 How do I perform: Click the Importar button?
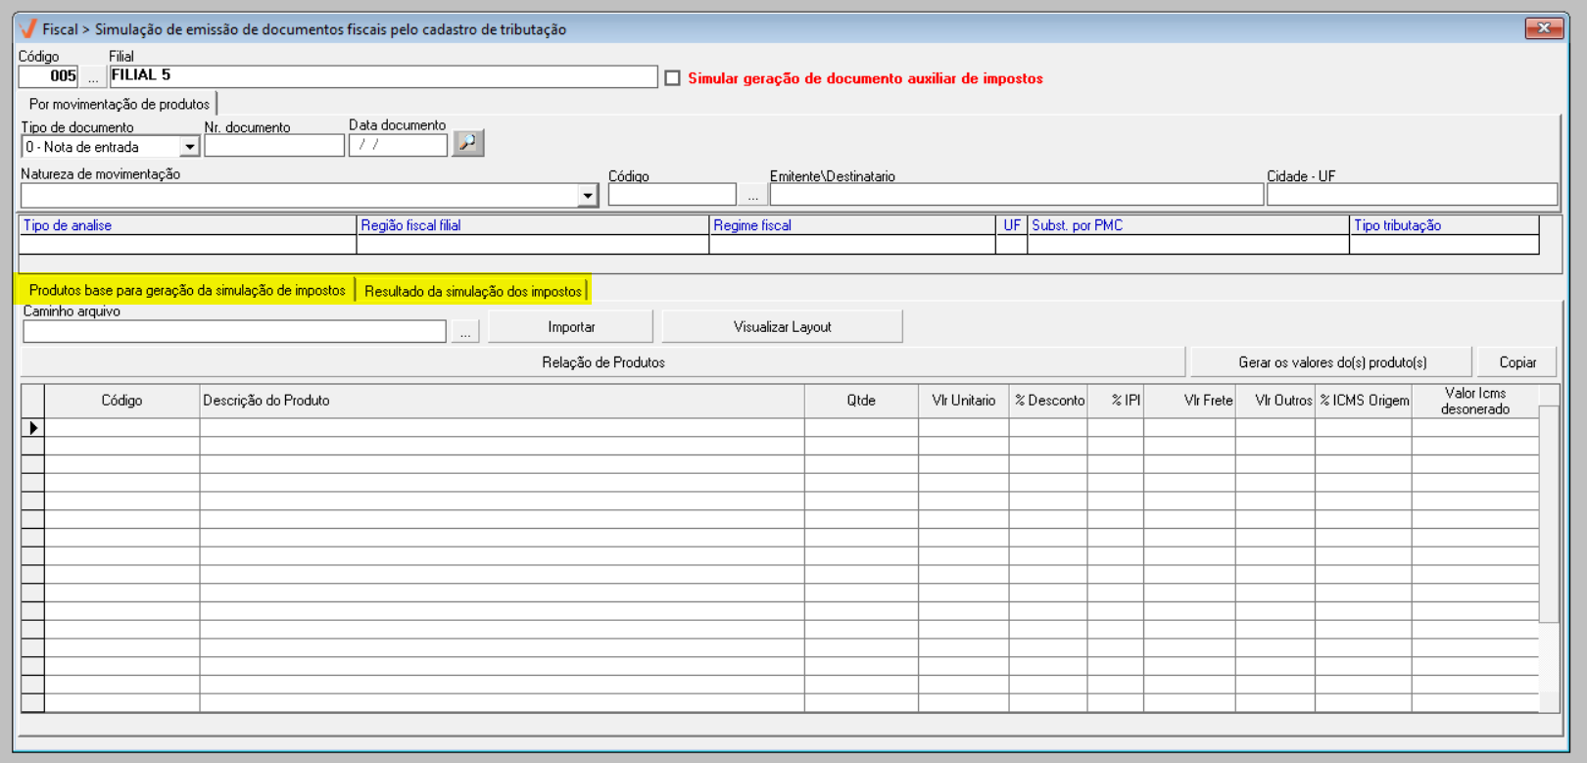[571, 327]
